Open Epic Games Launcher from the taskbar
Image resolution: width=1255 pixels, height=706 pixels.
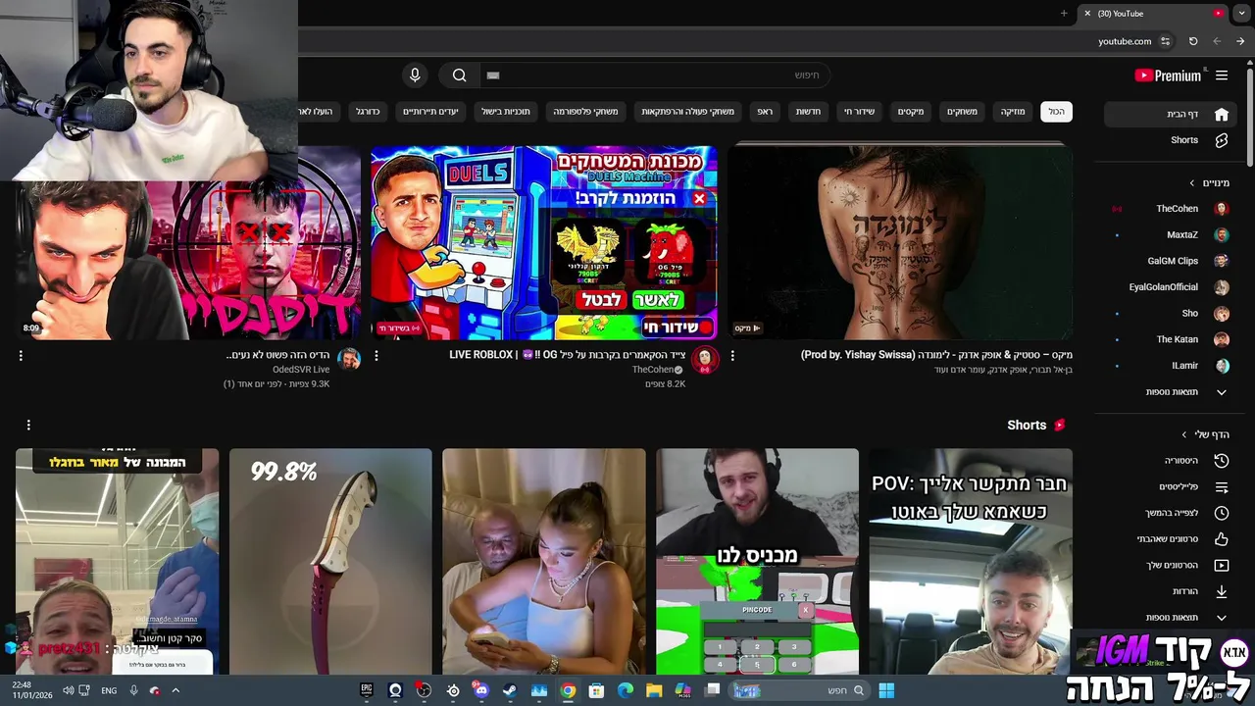[367, 690]
